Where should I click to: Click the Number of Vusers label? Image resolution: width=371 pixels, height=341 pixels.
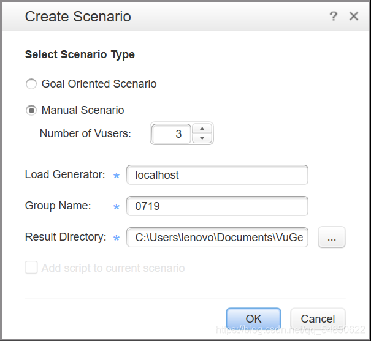point(85,133)
